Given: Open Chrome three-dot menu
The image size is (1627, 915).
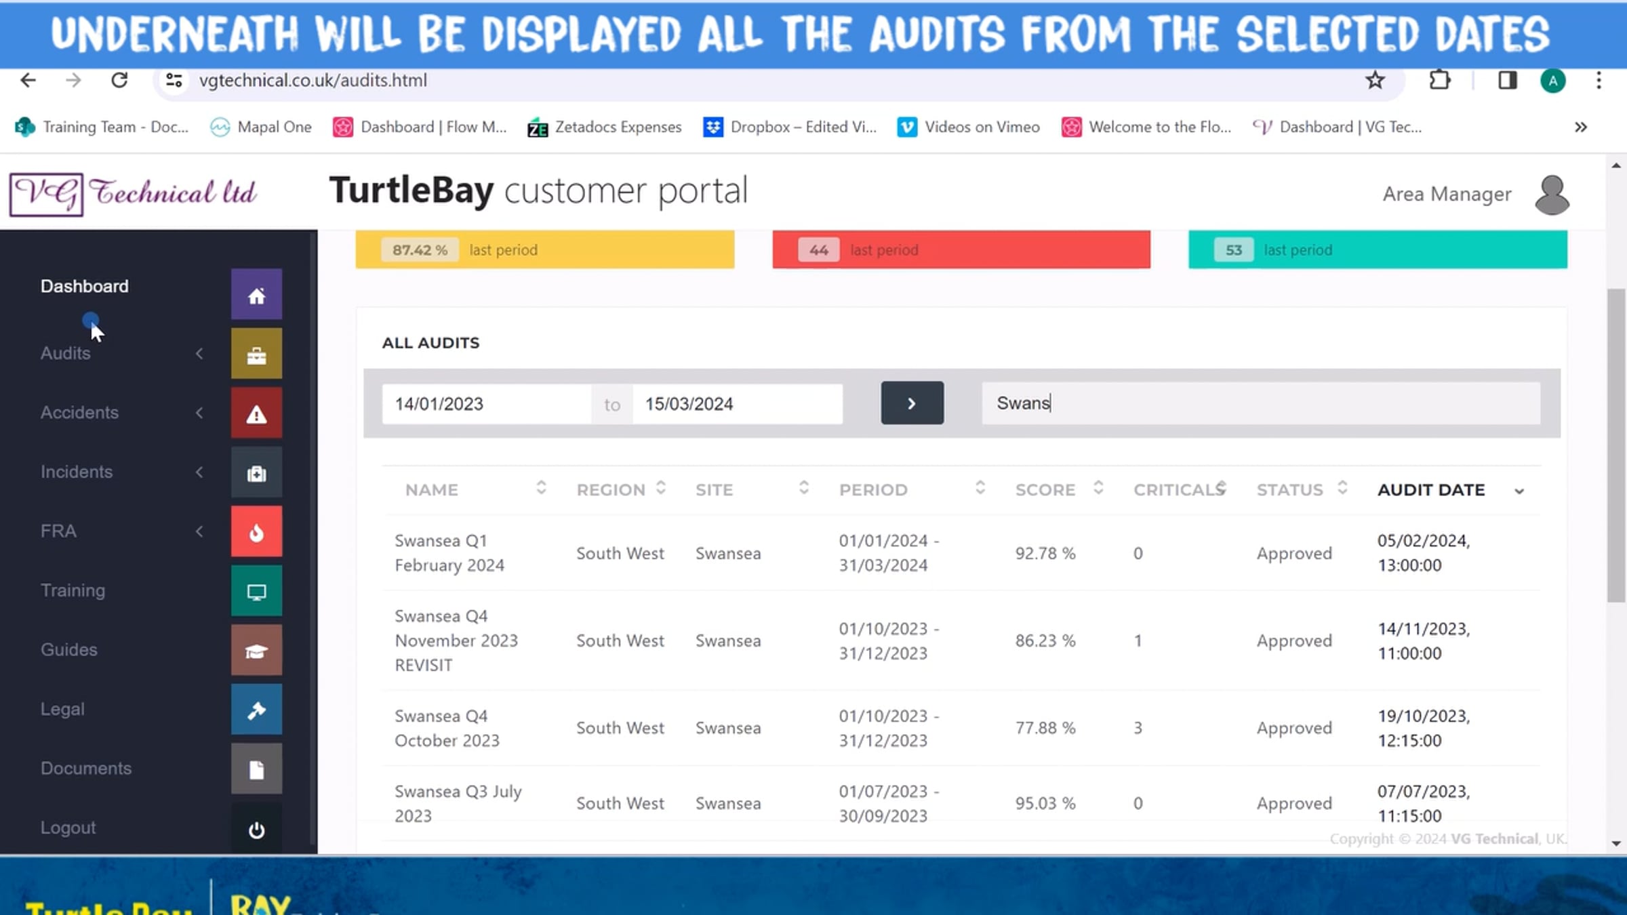Looking at the screenshot, I should [1599, 80].
